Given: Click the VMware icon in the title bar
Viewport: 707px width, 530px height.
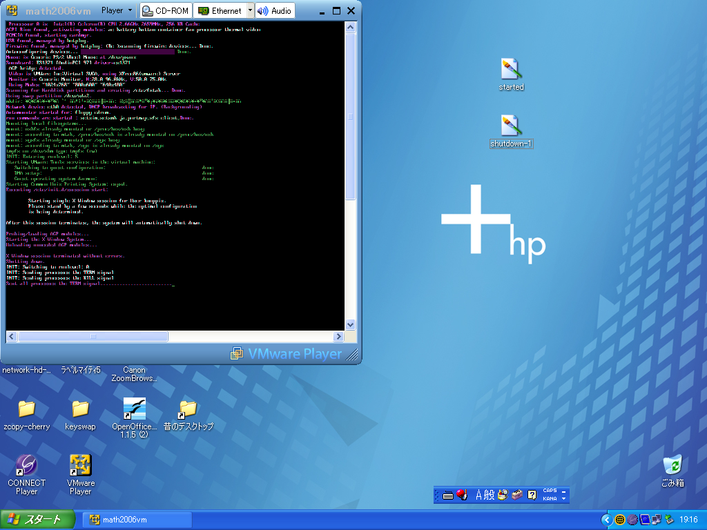Looking at the screenshot, I should point(12,10).
